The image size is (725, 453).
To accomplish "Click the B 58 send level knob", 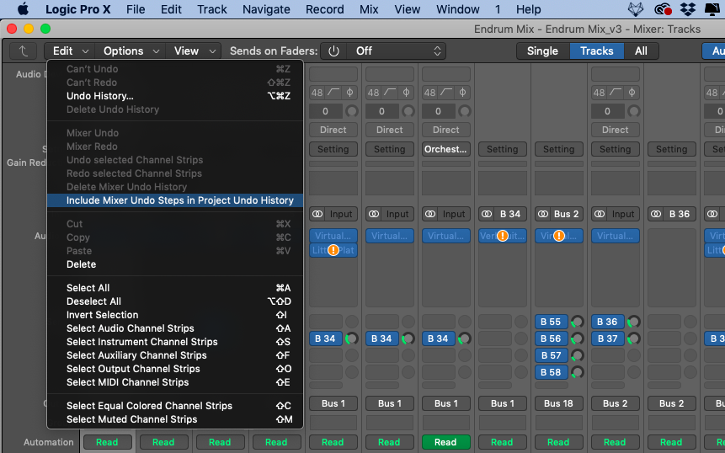I will (x=578, y=372).
